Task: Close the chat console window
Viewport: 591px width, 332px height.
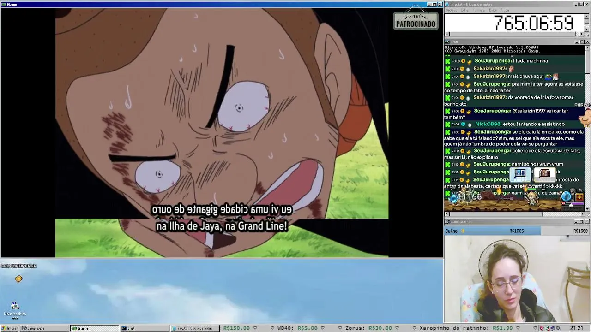Action: (587, 42)
